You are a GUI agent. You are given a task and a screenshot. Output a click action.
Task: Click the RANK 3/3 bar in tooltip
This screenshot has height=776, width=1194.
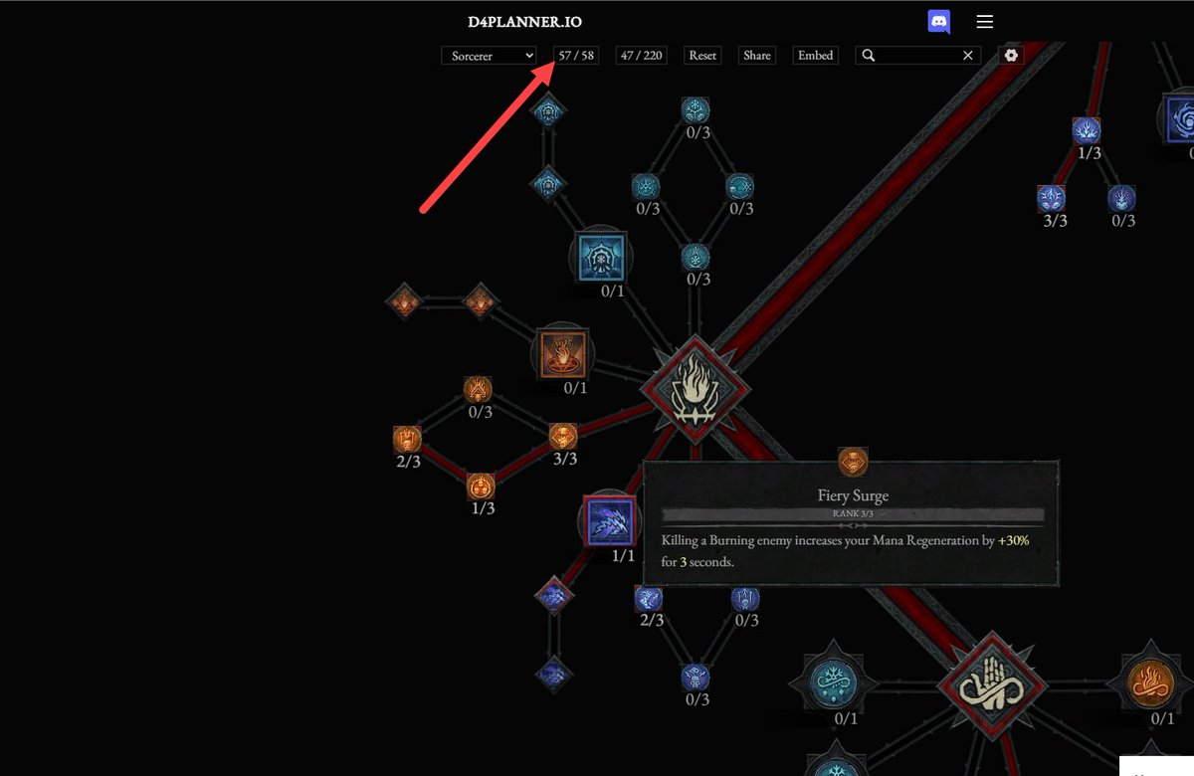853,514
